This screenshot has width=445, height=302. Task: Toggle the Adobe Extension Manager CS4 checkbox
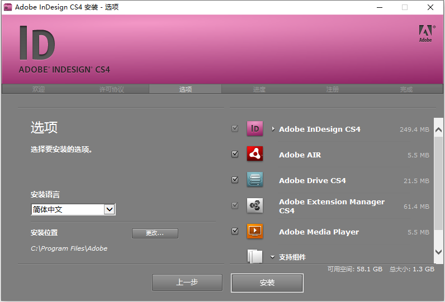click(x=235, y=205)
